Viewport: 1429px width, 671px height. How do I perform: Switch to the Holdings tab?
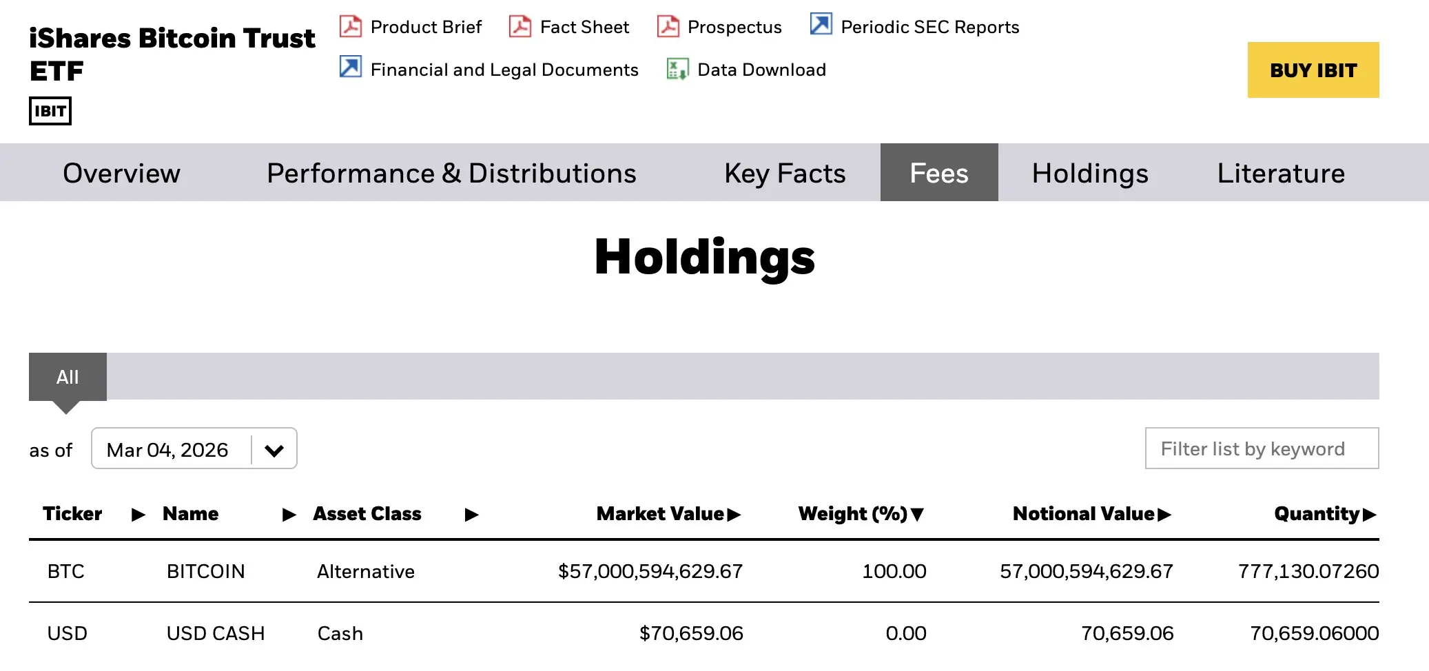click(x=1089, y=173)
